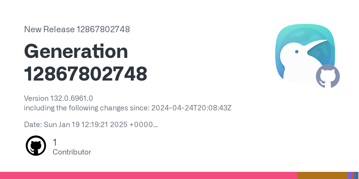
Task: Select the "Version 132.0.6961.0" line
Action: 58,98
